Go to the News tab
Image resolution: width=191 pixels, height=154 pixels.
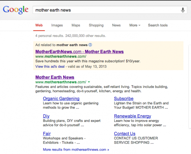click(x=116, y=25)
